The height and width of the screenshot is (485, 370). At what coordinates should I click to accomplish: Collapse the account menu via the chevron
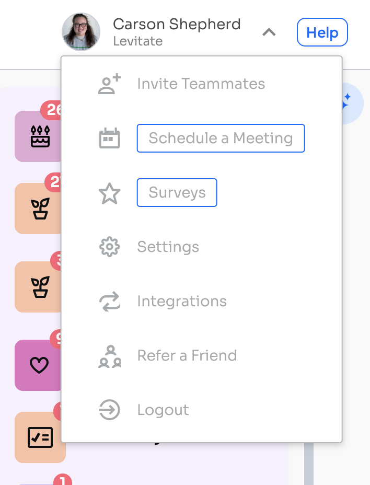pyautogui.click(x=269, y=32)
